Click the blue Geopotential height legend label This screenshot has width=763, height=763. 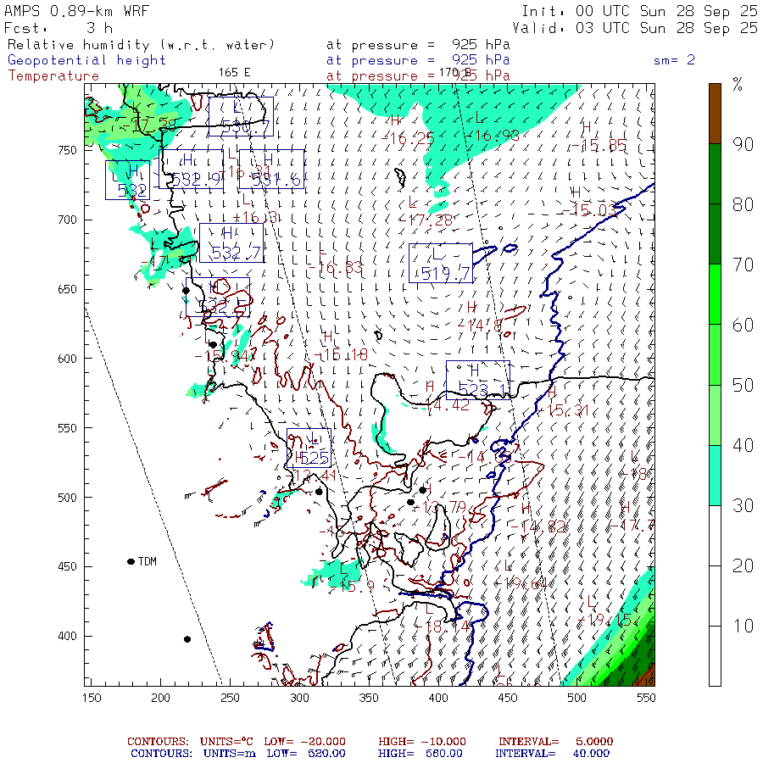(86, 60)
